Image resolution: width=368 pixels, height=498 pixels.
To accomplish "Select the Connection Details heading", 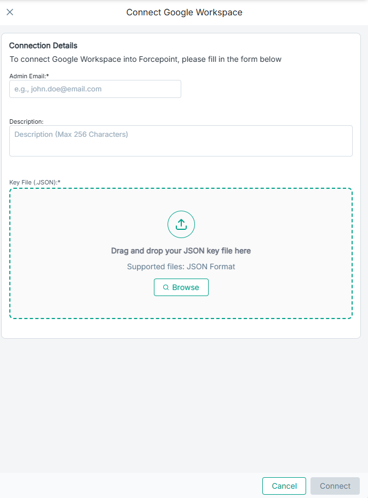I will [x=43, y=45].
